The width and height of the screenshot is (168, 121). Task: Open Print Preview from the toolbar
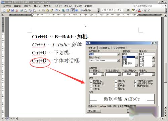click(26, 10)
